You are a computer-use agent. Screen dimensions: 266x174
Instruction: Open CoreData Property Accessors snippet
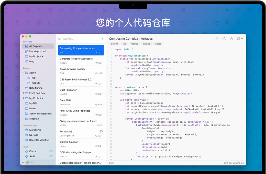81,61
